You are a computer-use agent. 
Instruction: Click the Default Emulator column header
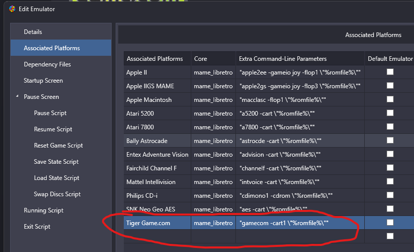(x=390, y=59)
